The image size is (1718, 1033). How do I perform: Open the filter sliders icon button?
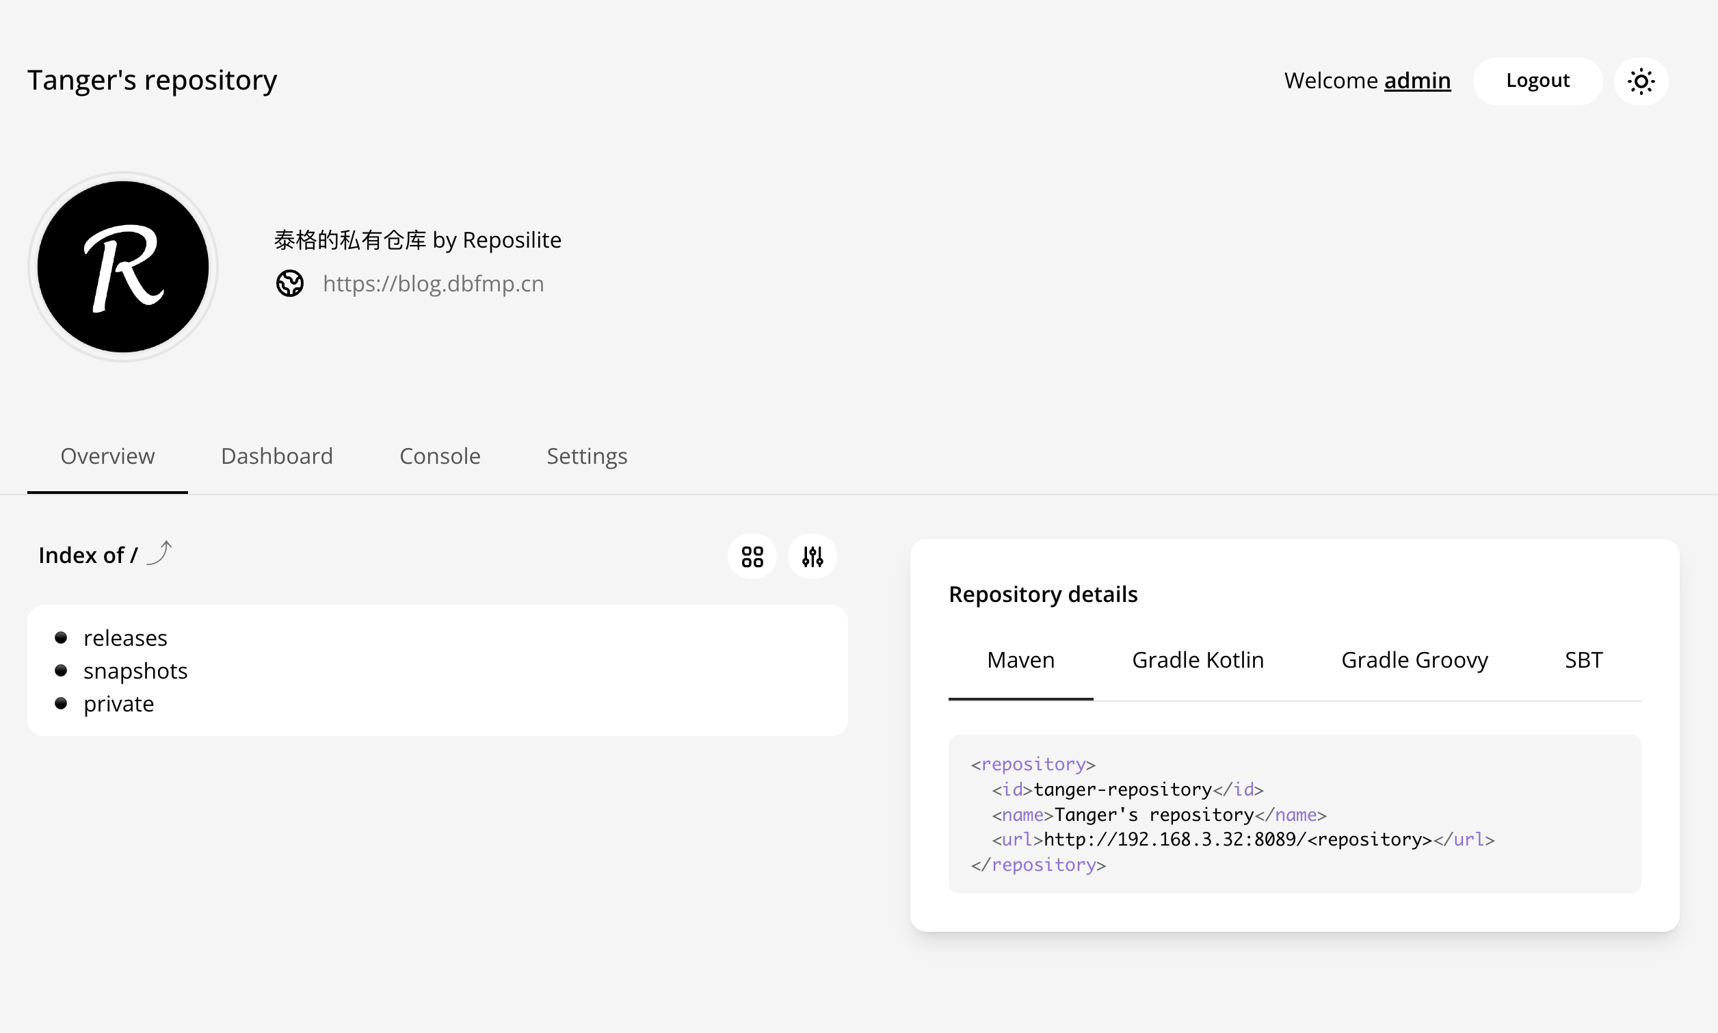tap(812, 556)
